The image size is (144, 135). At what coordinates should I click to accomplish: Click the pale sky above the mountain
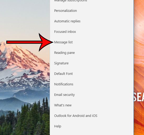pos(25,18)
